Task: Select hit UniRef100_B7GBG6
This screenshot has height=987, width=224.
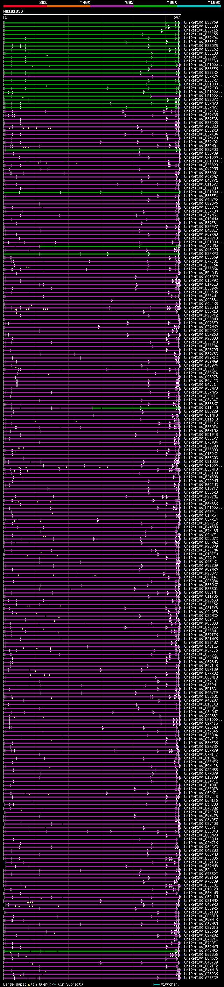Action: 201,627
